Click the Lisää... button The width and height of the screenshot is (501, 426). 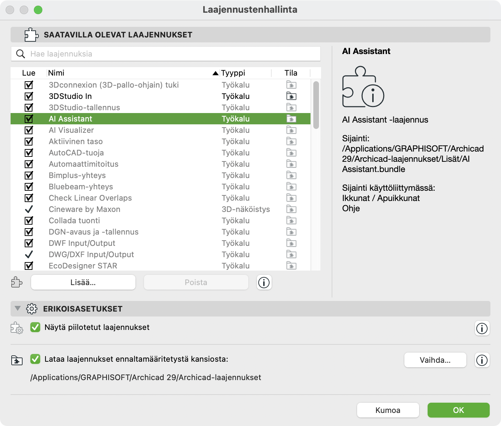pos(83,283)
